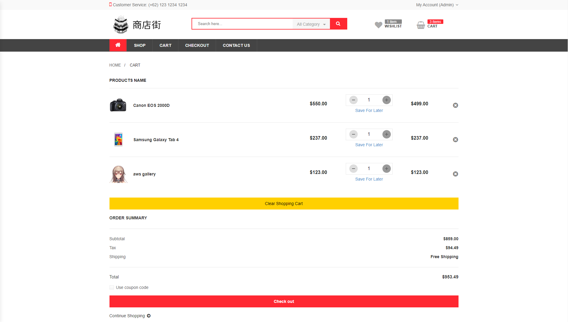Image resolution: width=568 pixels, height=322 pixels.
Task: Decrease quantity of Canon EOS 2000D
Action: (354, 100)
